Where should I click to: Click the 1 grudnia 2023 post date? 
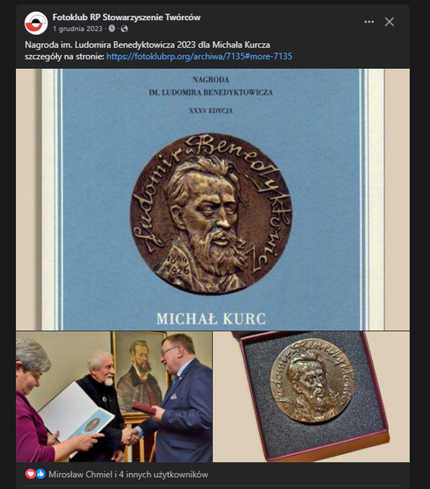point(78,29)
